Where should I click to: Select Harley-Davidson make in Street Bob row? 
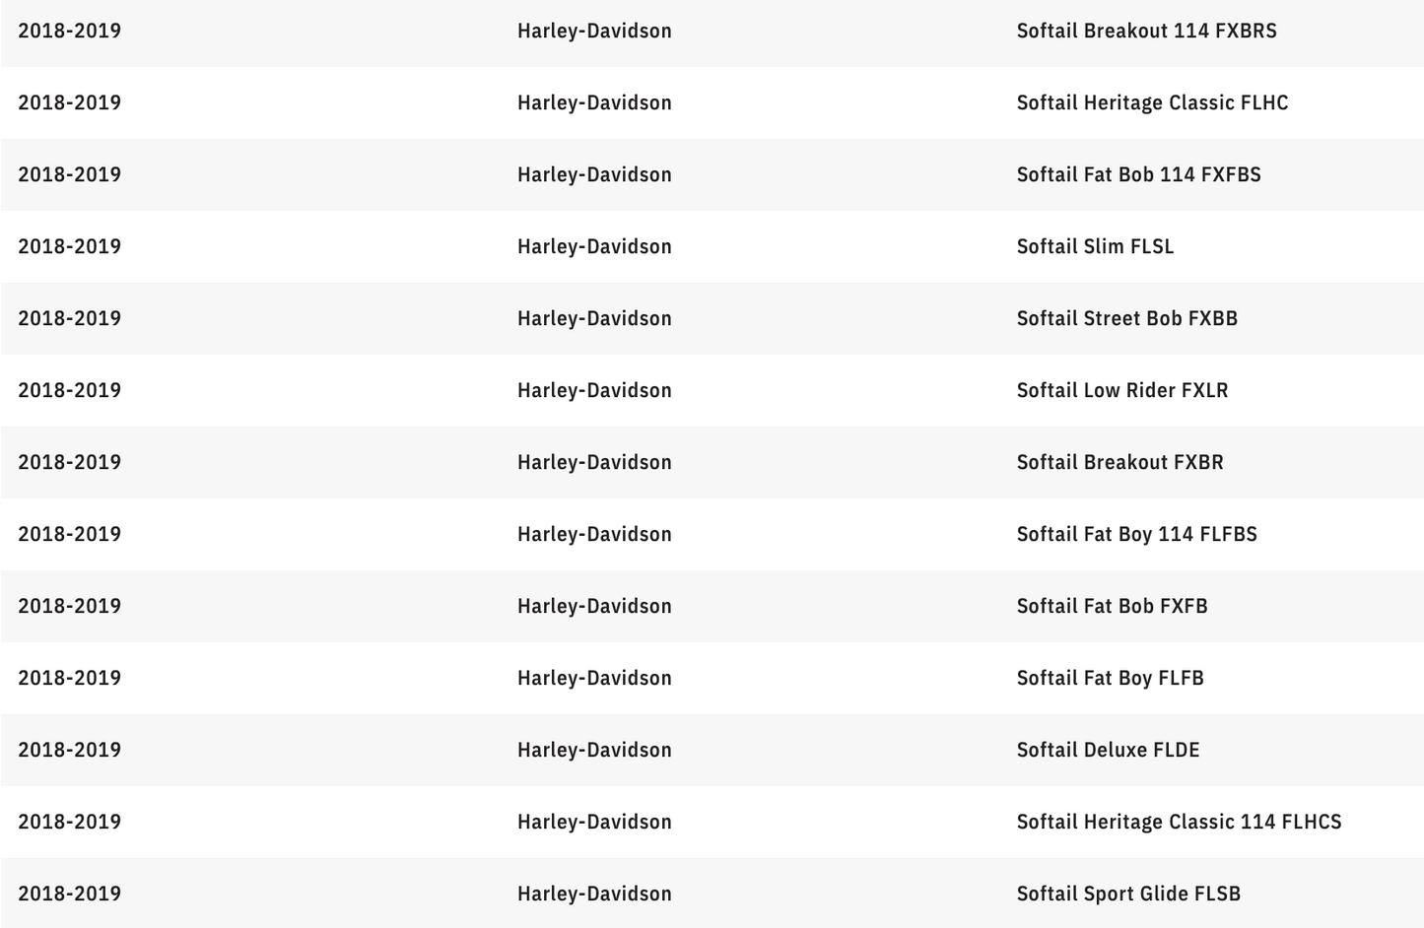pos(594,318)
